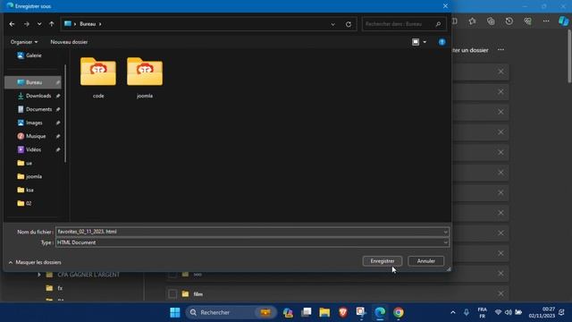Go forward in the Save dialog
Screen dimensions: 572x322
[x=26, y=24]
